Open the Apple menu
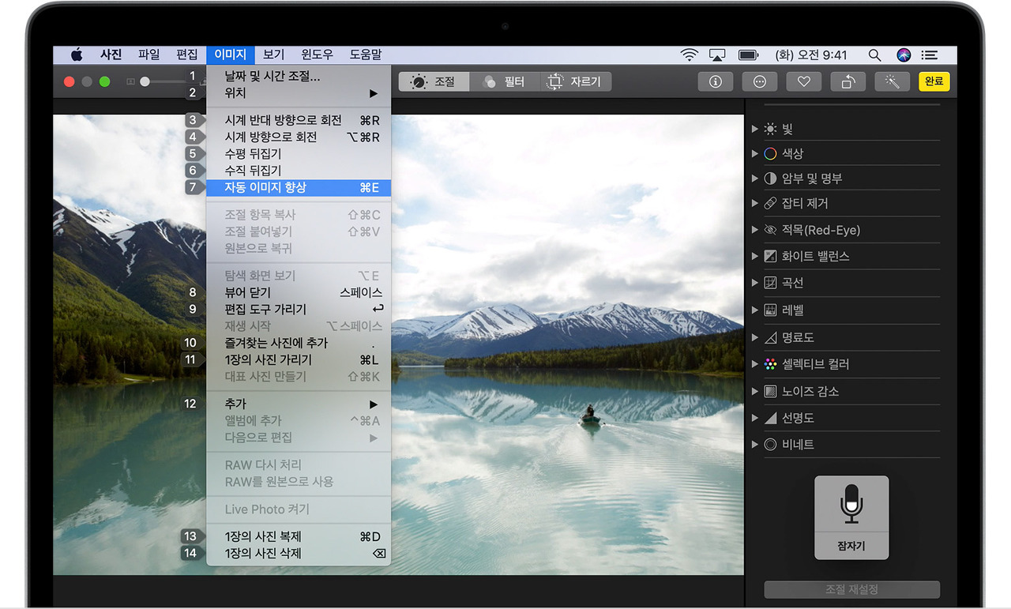This screenshot has width=1011, height=609. pyautogui.click(x=77, y=55)
